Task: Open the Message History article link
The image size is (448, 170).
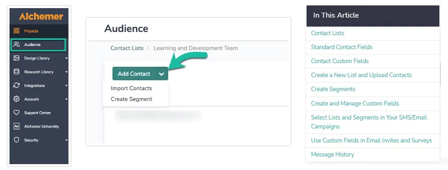Action: [x=332, y=155]
